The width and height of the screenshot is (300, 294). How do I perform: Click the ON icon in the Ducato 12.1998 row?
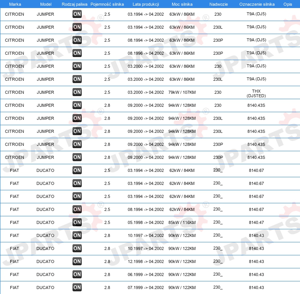pos(77,261)
